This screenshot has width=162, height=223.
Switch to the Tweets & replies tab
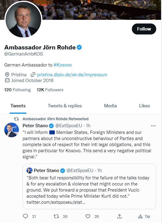[65, 106]
